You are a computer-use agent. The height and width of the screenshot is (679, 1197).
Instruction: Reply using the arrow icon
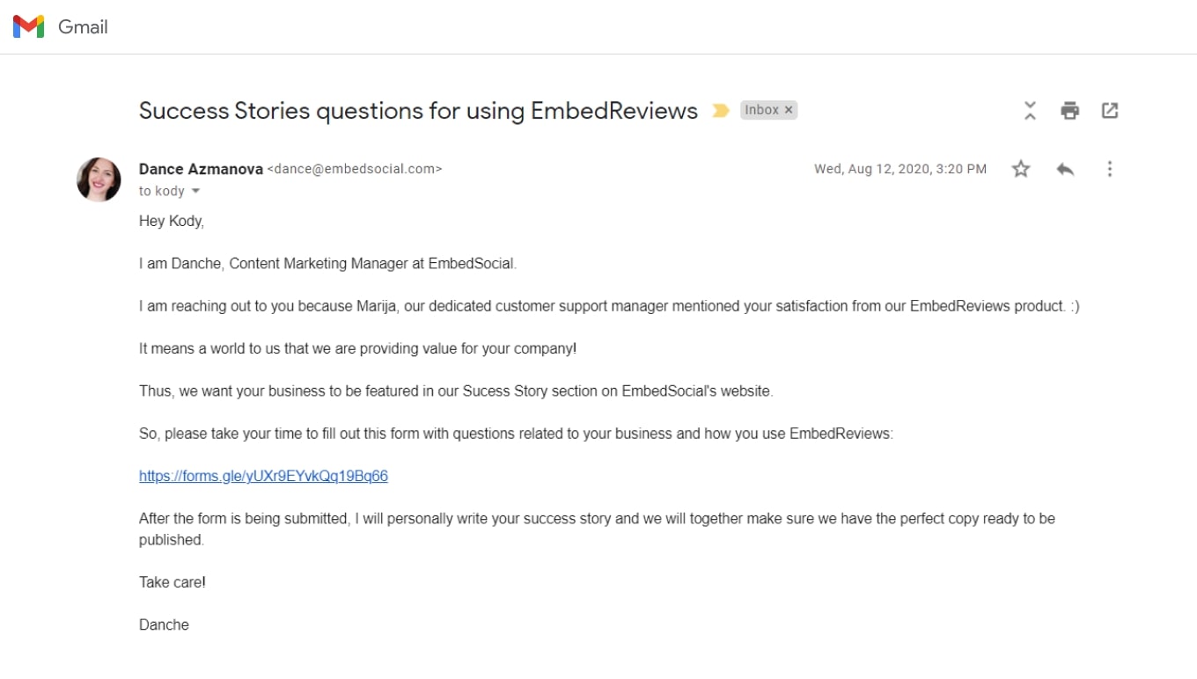click(x=1065, y=169)
